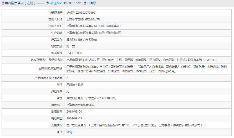
Task: Click the 产品名称 label cell
Action: pos(33,40)
